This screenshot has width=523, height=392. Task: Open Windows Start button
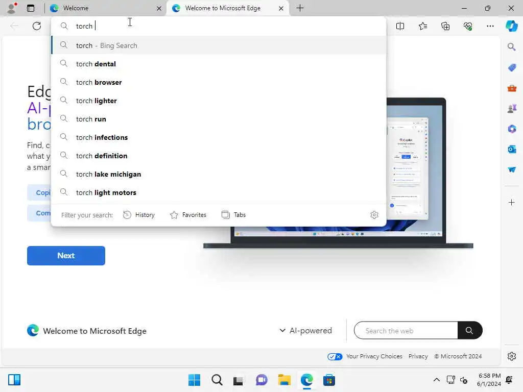tap(194, 380)
